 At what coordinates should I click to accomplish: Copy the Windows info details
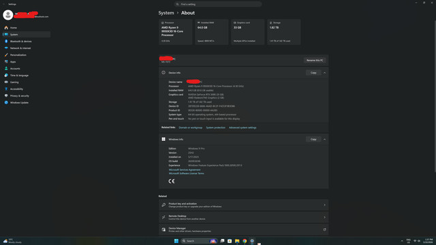(313, 139)
